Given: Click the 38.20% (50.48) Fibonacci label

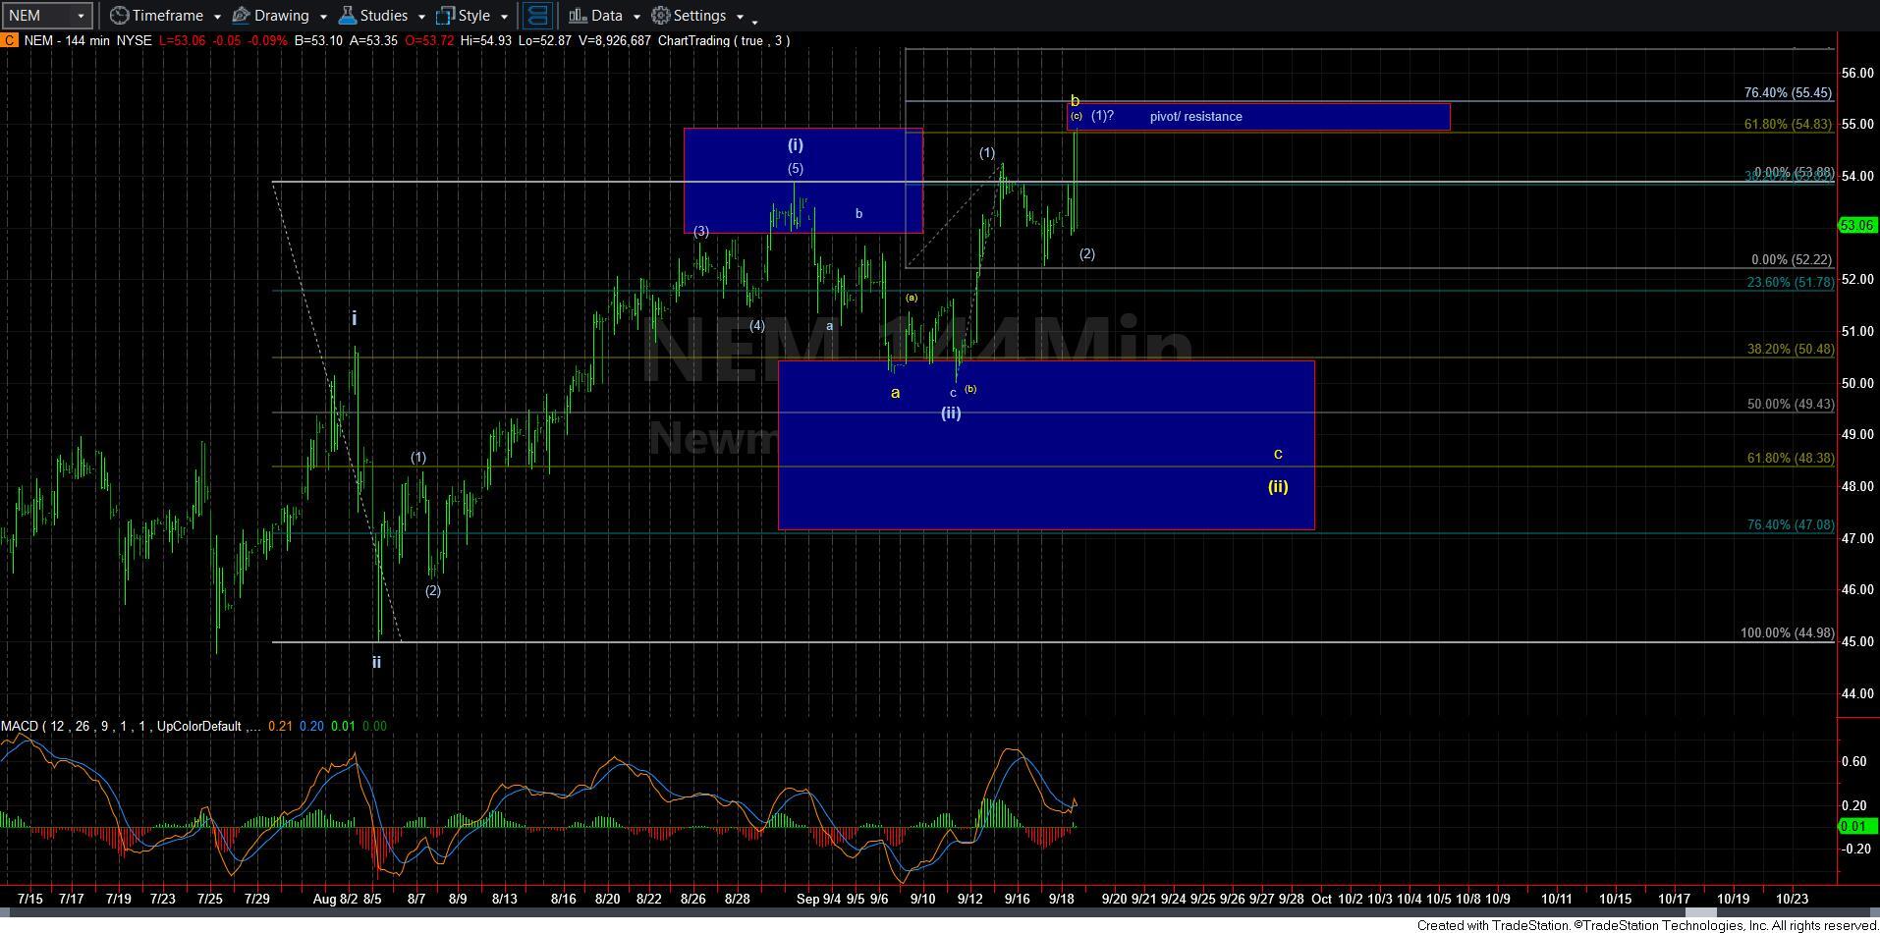Looking at the screenshot, I should (1790, 350).
